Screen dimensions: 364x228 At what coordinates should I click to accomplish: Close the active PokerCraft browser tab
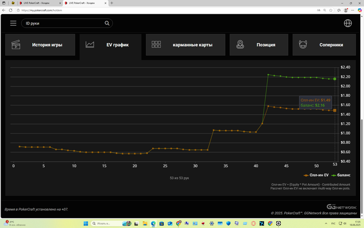pyautogui.click(x=106, y=3)
